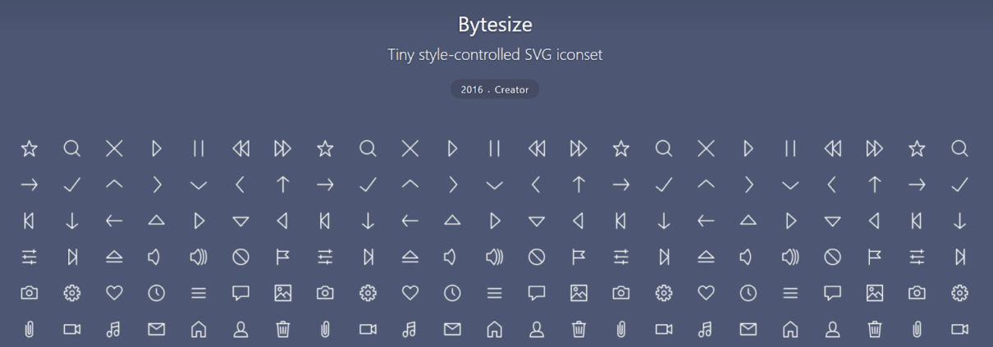The width and height of the screenshot is (993, 347).
Task: Click the leftmost sliders options icon
Action: click(x=30, y=257)
